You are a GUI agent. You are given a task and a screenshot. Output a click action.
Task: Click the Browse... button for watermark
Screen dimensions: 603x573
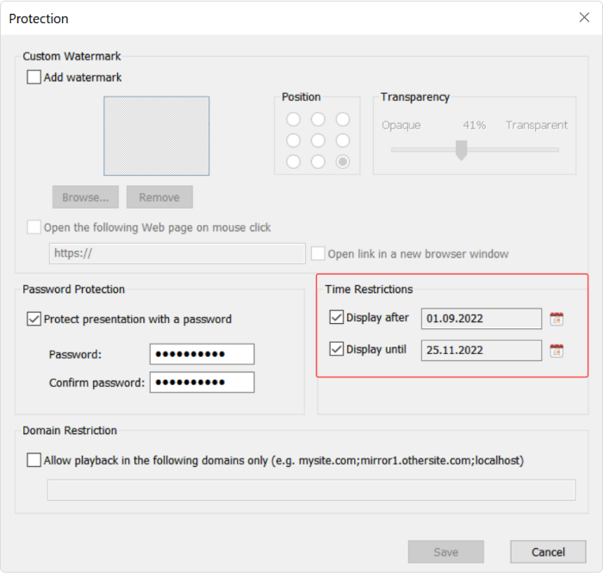click(85, 197)
